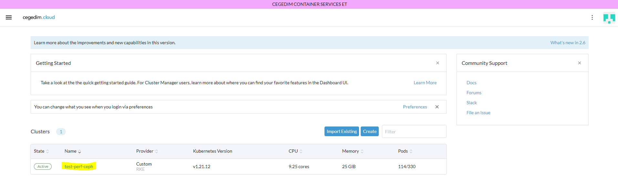Open the hamburger navigation menu
The height and width of the screenshot is (182, 618).
pos(9,17)
